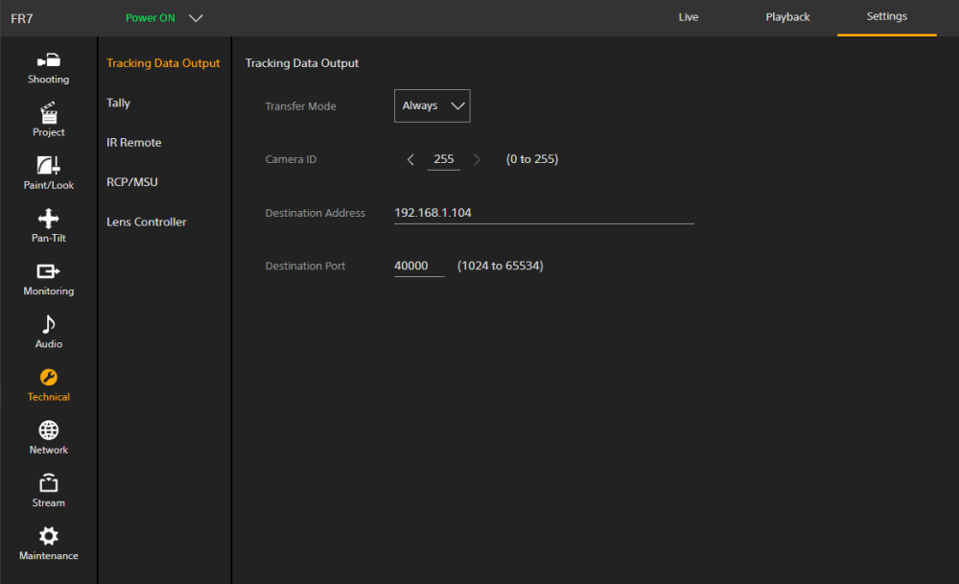Switch to the Live tab
Viewport: 959px width, 584px height.
(x=688, y=17)
